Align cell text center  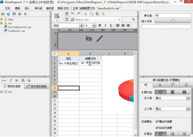(123, 25)
